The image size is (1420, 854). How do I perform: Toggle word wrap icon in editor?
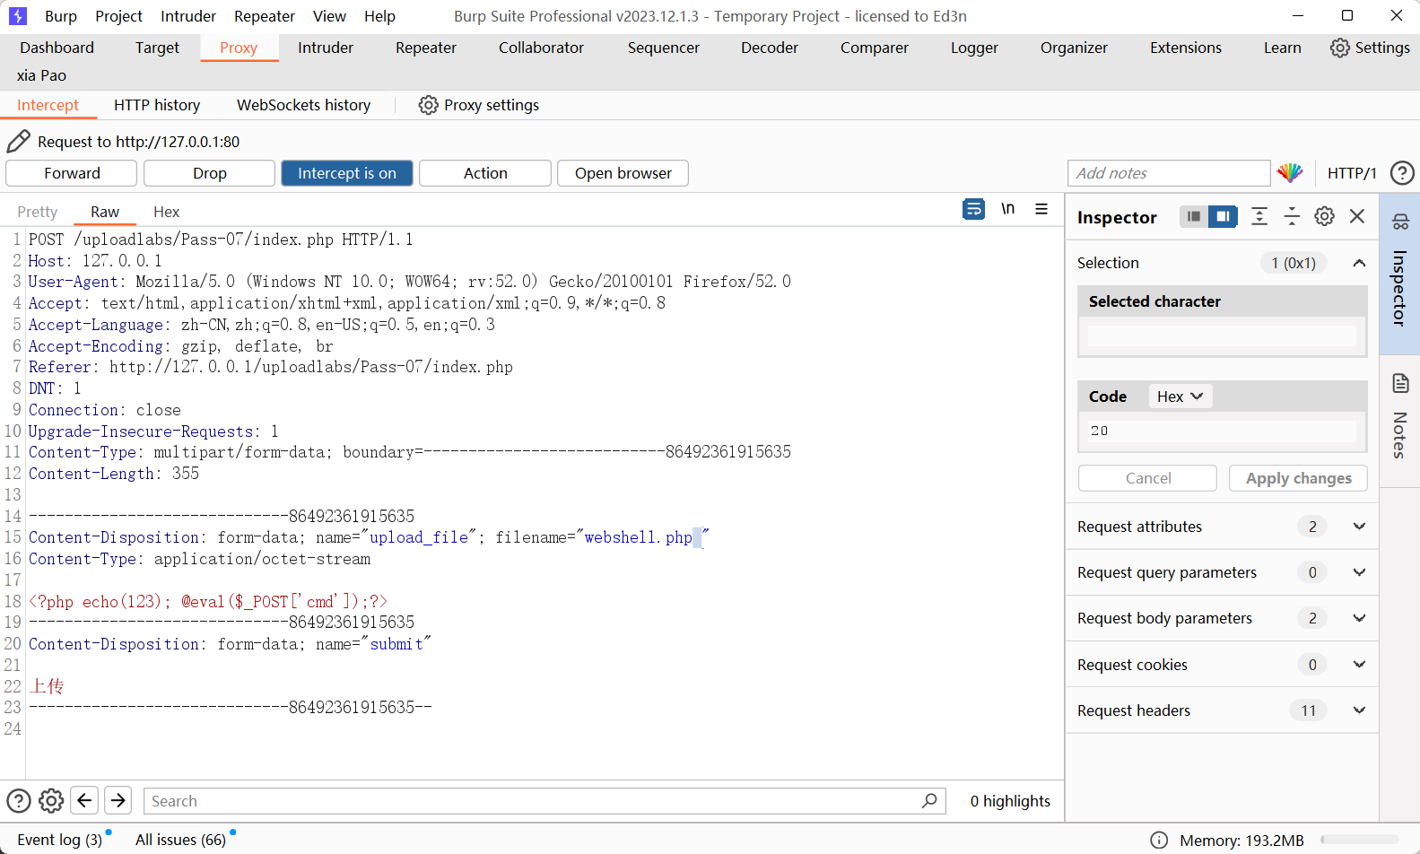tap(973, 209)
